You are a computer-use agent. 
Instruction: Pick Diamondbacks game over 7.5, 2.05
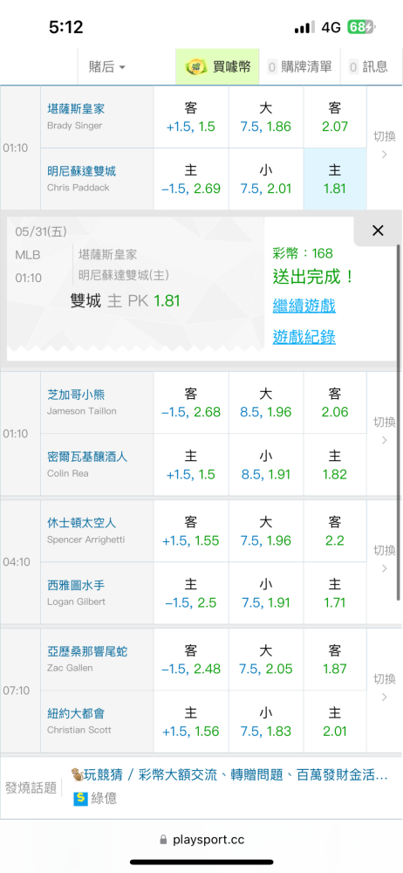click(x=266, y=660)
